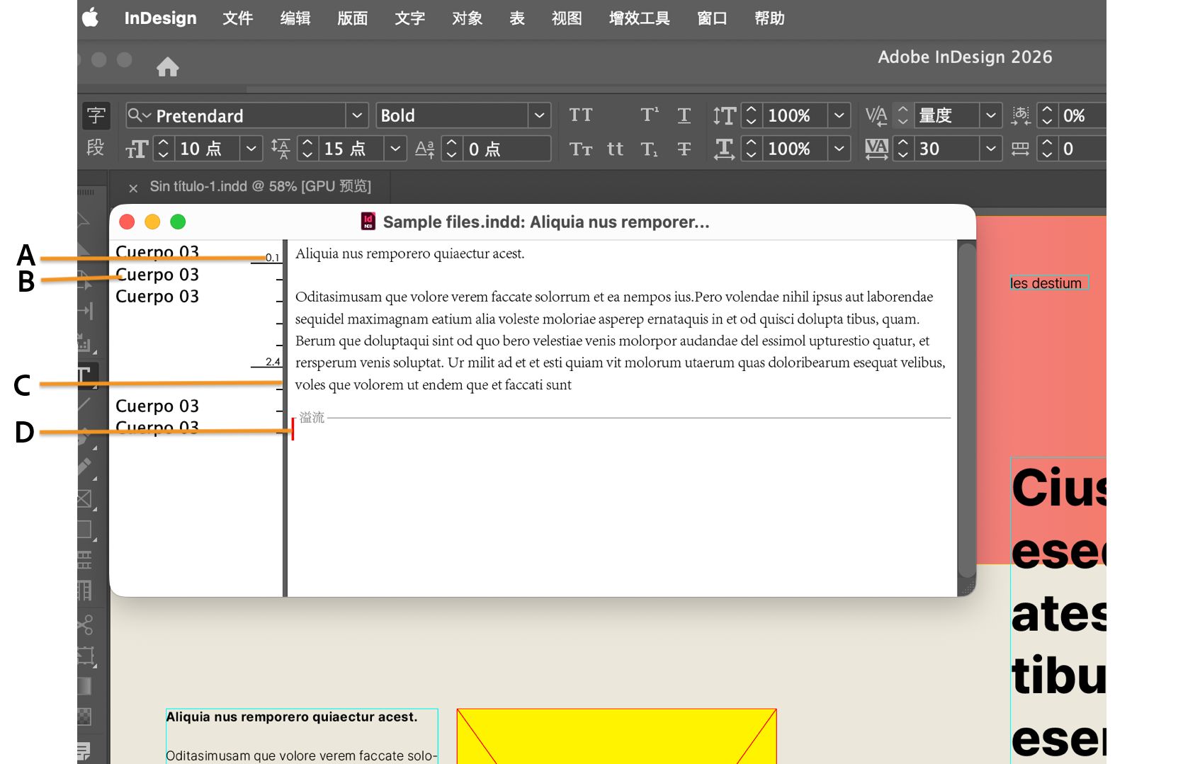Select the Rectangle Frame tool
The image size is (1183, 764).
click(84, 498)
